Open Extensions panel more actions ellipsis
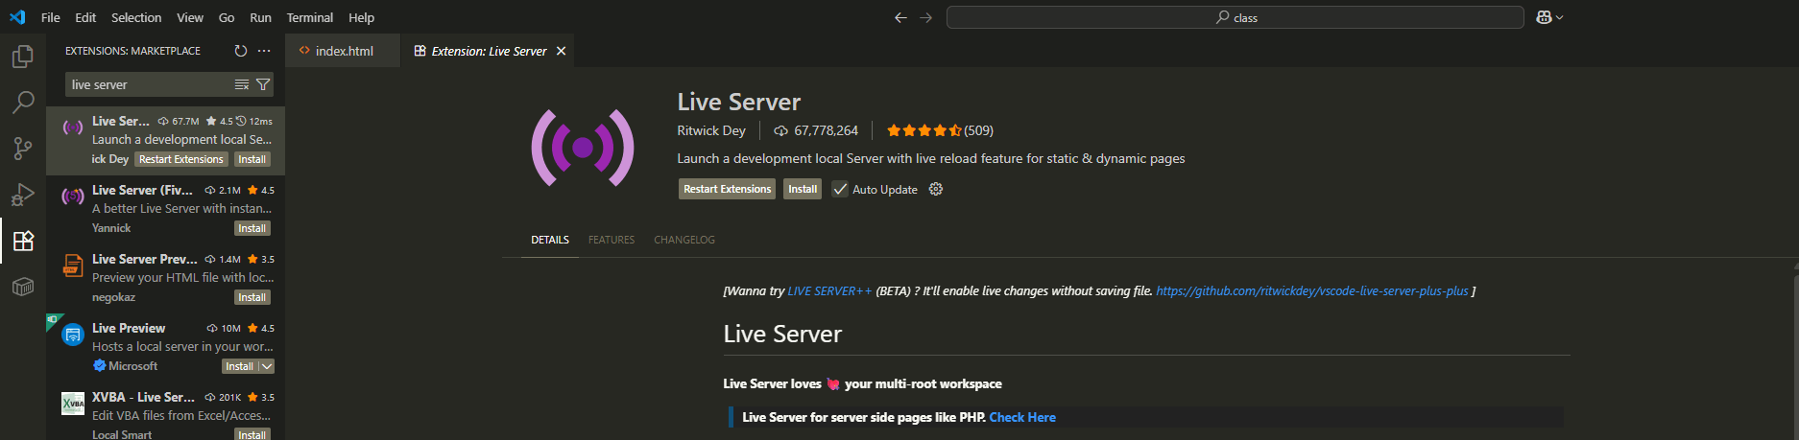This screenshot has width=1799, height=440. tap(264, 51)
